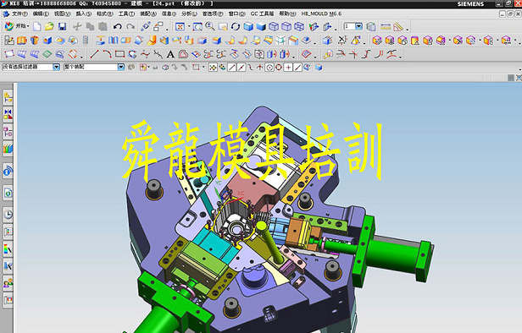The image size is (522, 333).
Task: Select the Line sketch tool
Action: (95, 54)
